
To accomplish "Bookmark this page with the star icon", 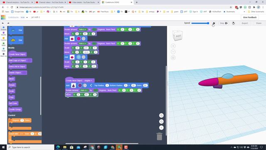I will click(231, 7).
